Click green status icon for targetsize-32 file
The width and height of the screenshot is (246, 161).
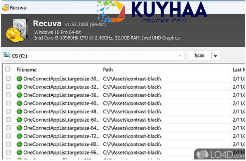[x=19, y=86]
